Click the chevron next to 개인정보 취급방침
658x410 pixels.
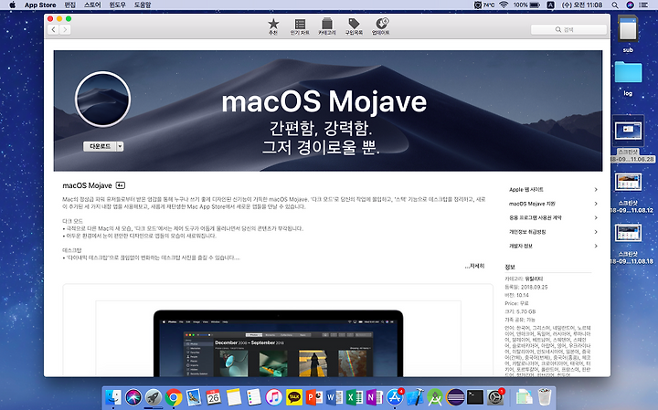[596, 232]
